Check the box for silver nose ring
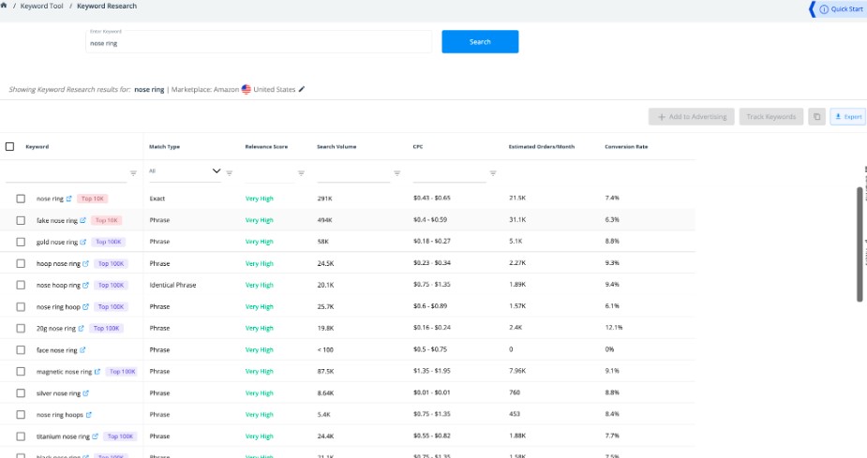 click(x=21, y=392)
